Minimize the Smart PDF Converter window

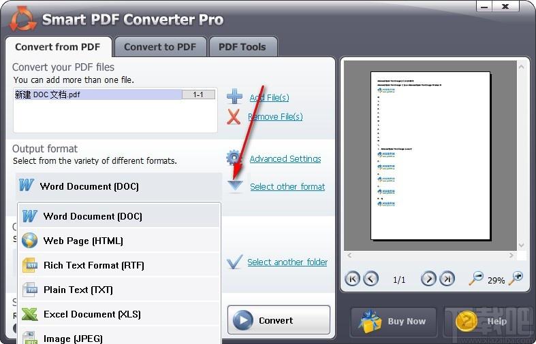click(484, 7)
